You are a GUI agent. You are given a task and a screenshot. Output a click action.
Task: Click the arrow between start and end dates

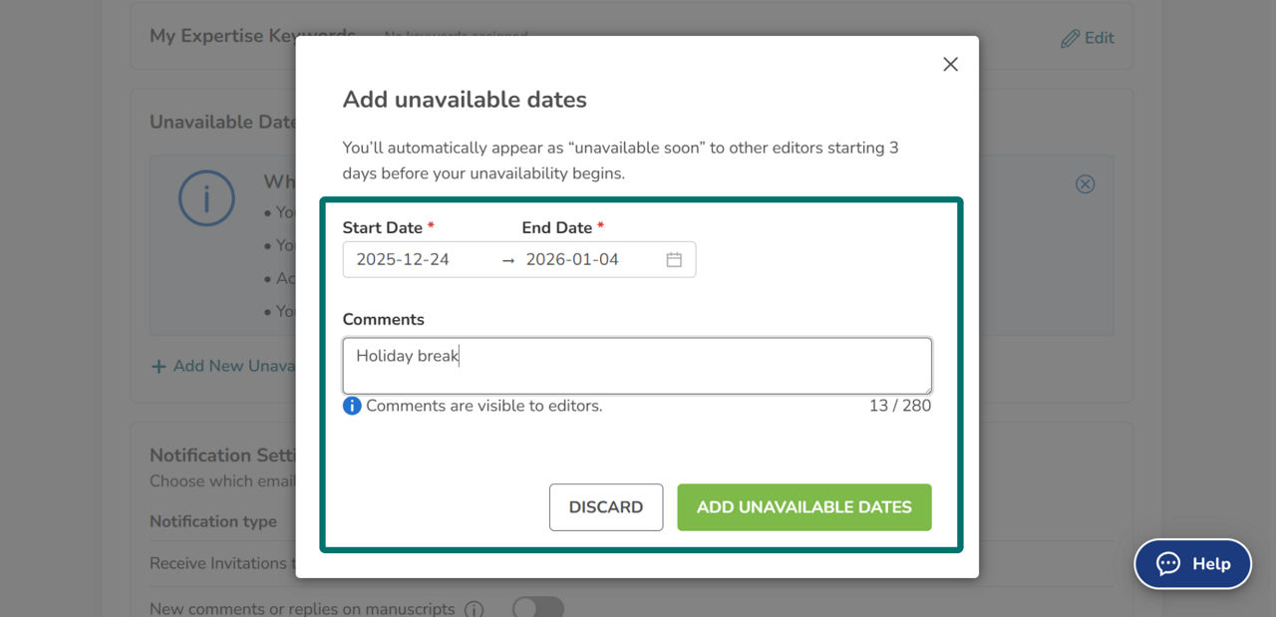pyautogui.click(x=508, y=259)
